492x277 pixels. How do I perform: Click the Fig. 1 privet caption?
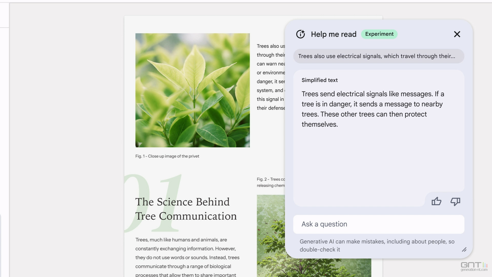167,156
